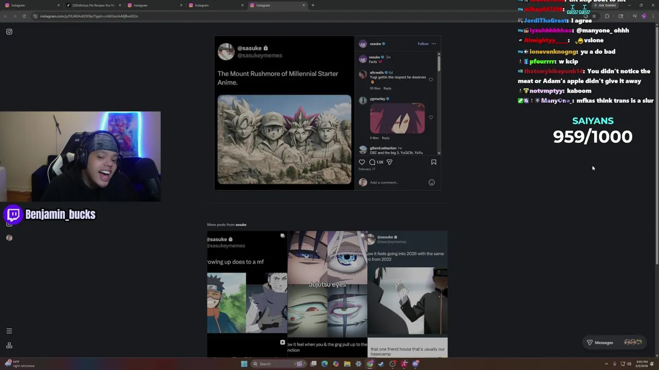
Task: Open profile avatar in Instagram sidebar
Action: coord(9,237)
